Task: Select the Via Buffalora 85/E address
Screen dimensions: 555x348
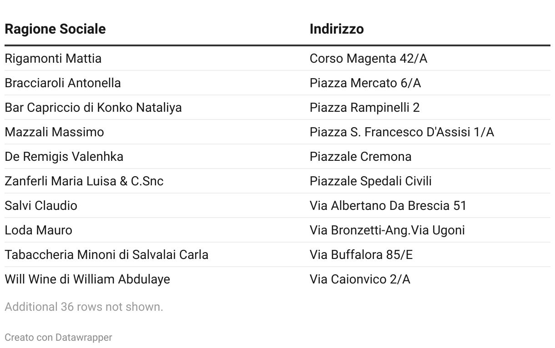Action: 361,255
